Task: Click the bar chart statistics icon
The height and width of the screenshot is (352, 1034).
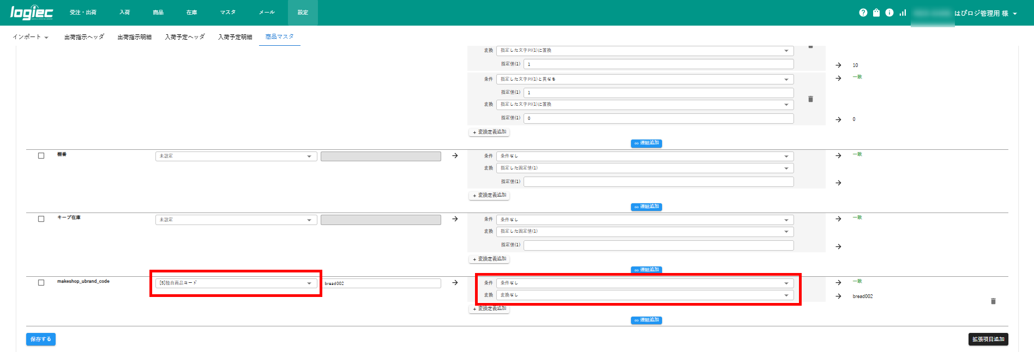Action: click(903, 13)
